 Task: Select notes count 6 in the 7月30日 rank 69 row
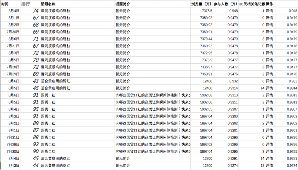click(x=252, y=32)
